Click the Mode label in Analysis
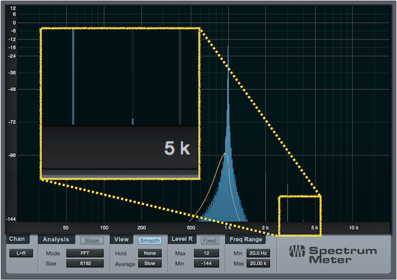Image resolution: width=397 pixels, height=280 pixels. (x=53, y=253)
